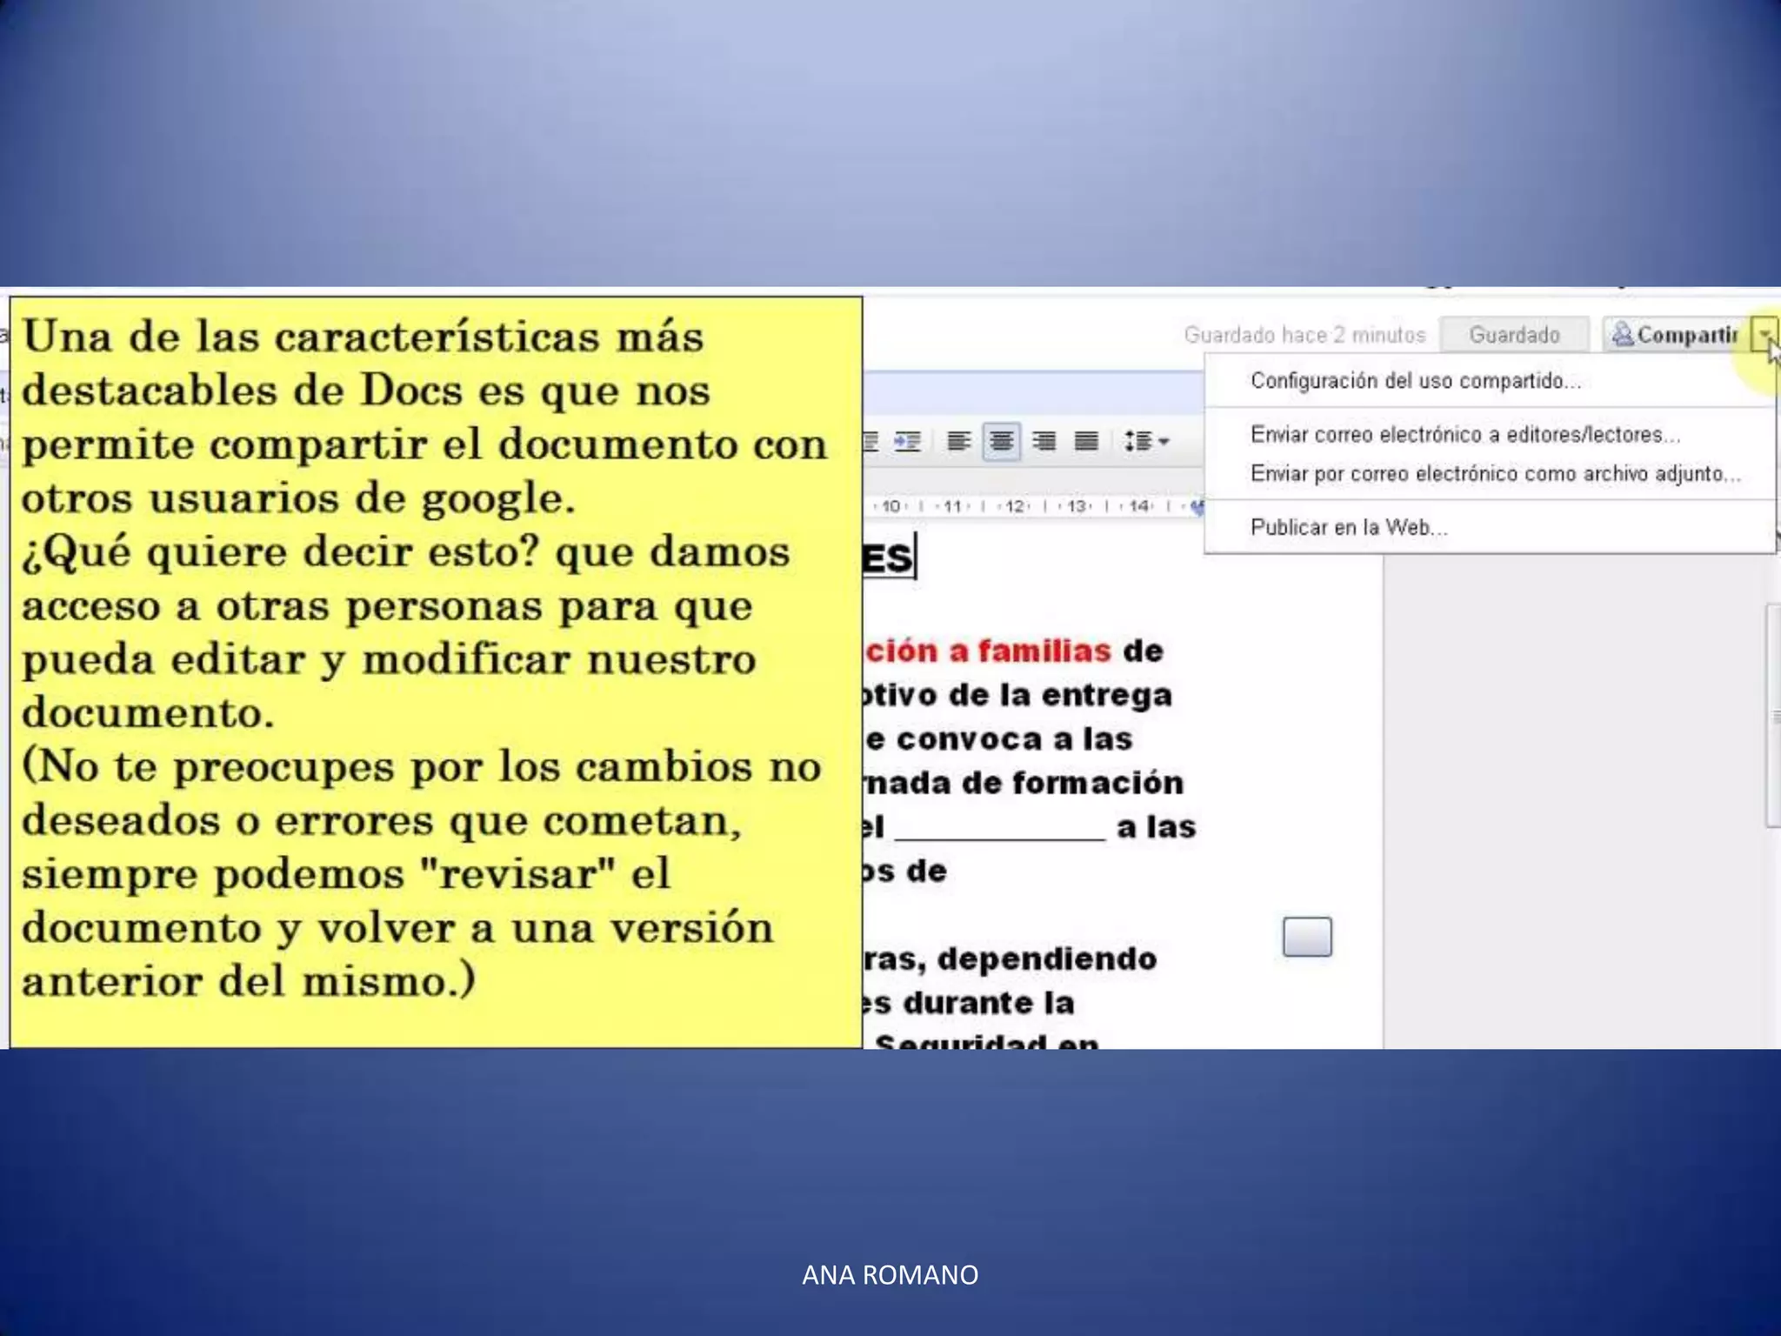Toggle center alignment button
This screenshot has height=1336, width=1781.
(x=1001, y=442)
